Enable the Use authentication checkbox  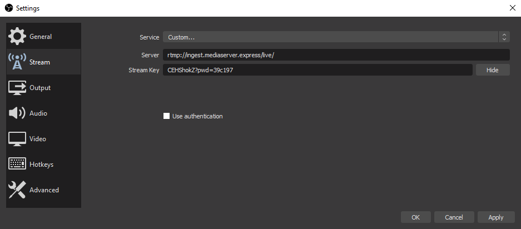pyautogui.click(x=166, y=116)
